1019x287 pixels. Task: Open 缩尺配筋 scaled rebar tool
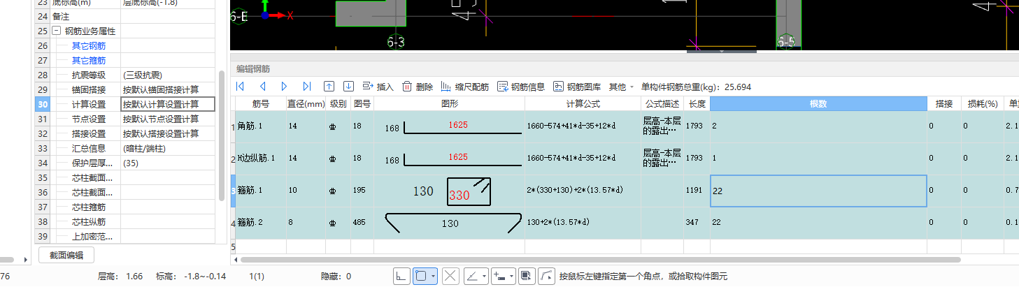[464, 87]
